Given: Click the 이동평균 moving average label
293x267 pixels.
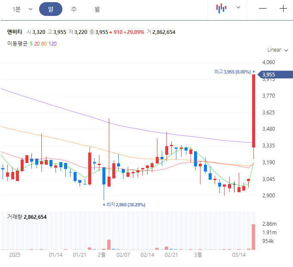Looking at the screenshot, I should coord(17,43).
